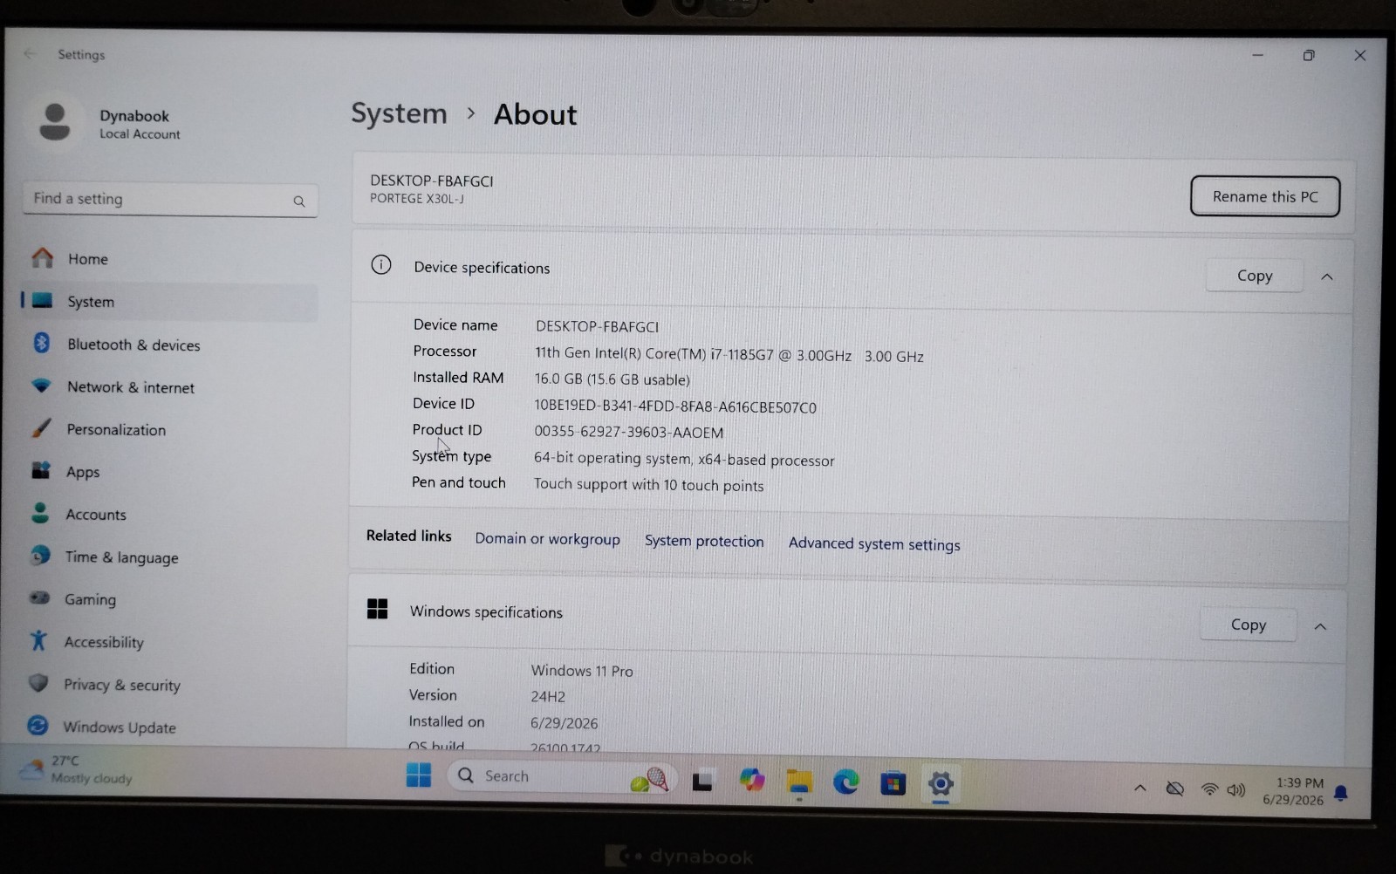Screen dimensions: 1396x874
Task: Open the System protection link
Action: coord(704,541)
